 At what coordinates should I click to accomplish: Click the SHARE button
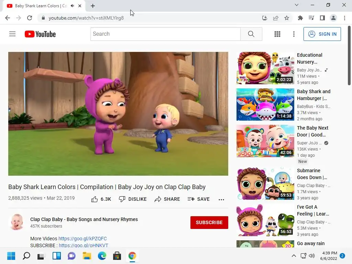coord(167,199)
